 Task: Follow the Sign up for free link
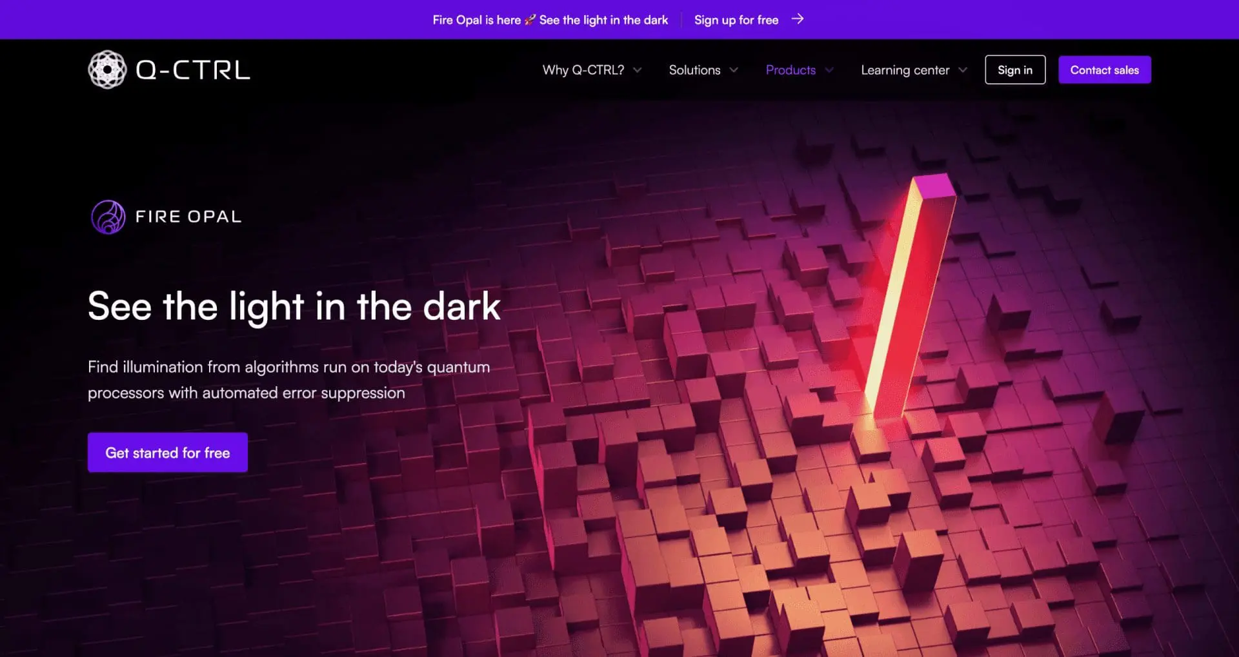pos(736,20)
